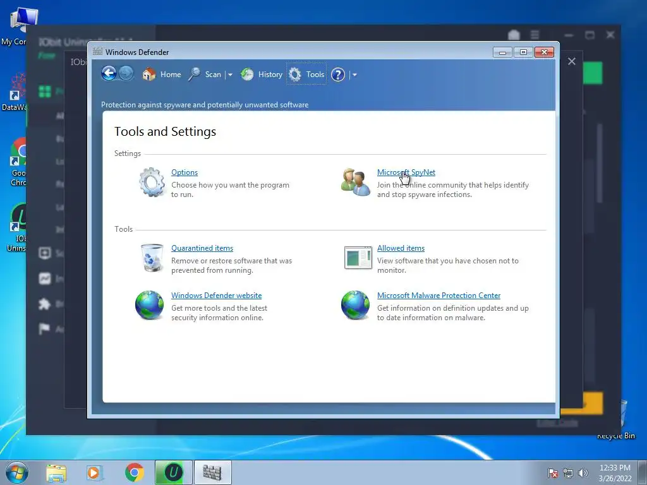
Task: Click the History clock icon
Action: (x=247, y=75)
